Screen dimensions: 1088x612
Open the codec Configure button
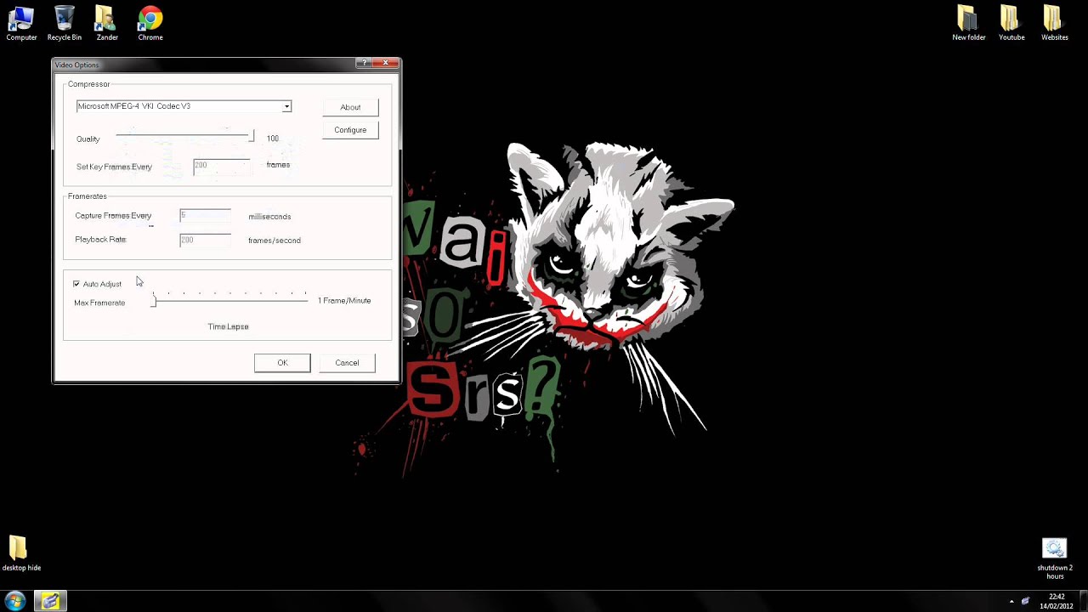pyautogui.click(x=350, y=130)
